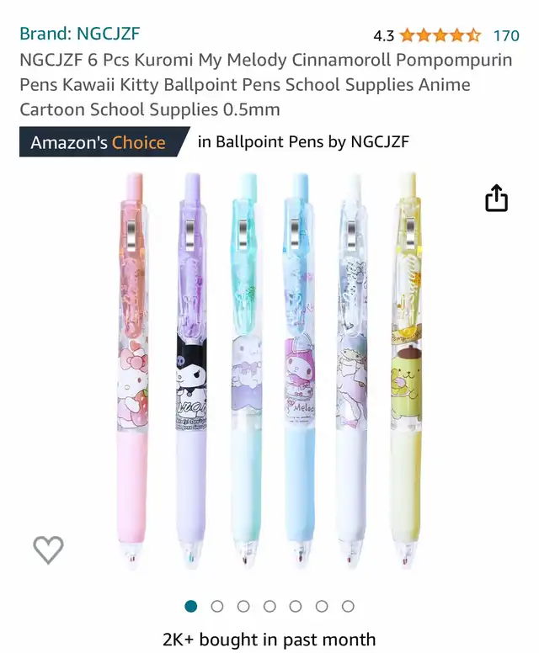Open the star rating breakdown
This screenshot has width=539, height=653.
(x=440, y=36)
